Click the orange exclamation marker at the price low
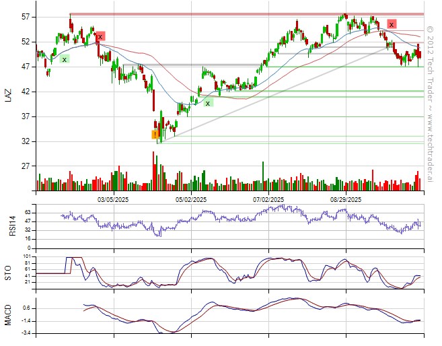442x346 pixels. (x=155, y=134)
